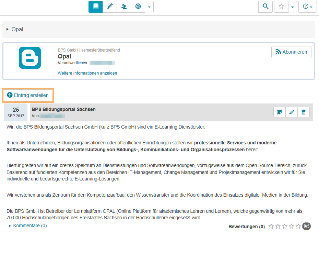Click the 0/5 rating badge
The height and width of the screenshot is (253, 319).
[x=306, y=226]
